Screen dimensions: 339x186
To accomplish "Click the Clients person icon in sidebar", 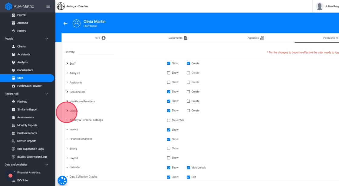I will pos(13,46).
